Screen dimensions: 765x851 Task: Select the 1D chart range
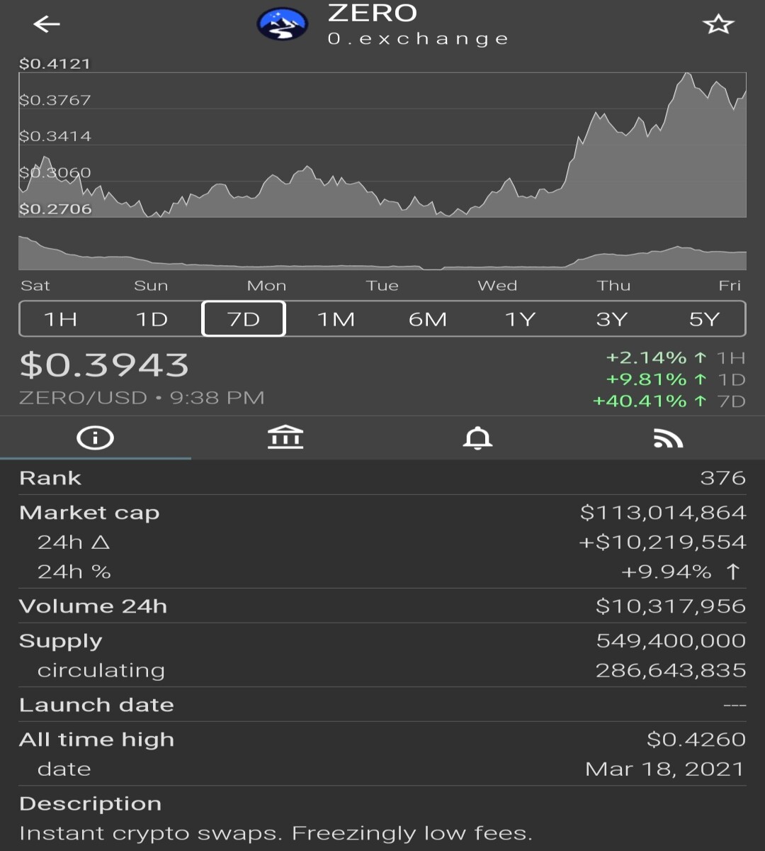pos(152,319)
